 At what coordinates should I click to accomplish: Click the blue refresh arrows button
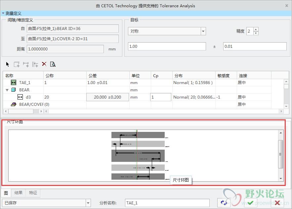[x=224, y=203]
